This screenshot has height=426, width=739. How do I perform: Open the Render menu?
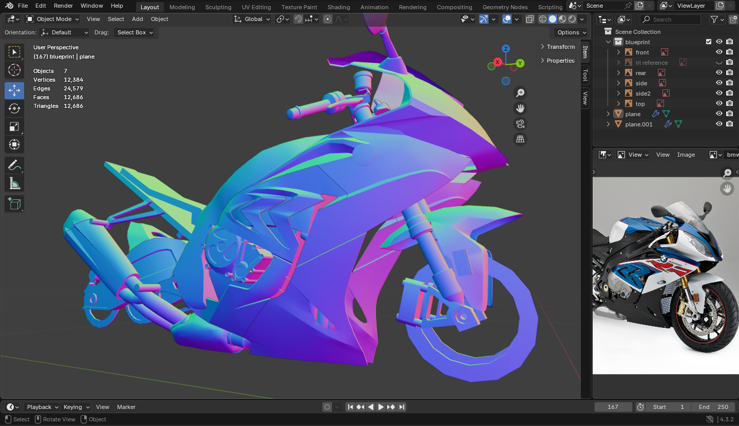pyautogui.click(x=63, y=6)
